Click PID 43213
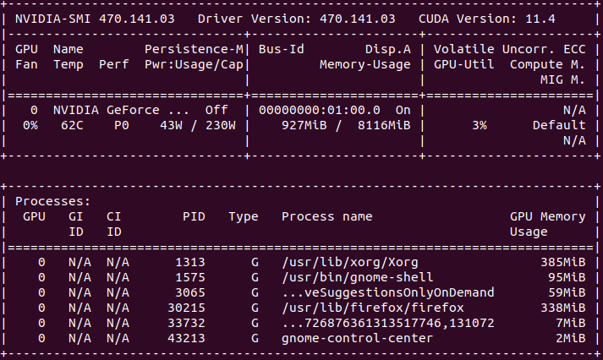This screenshot has width=603, height=360. tap(186, 339)
